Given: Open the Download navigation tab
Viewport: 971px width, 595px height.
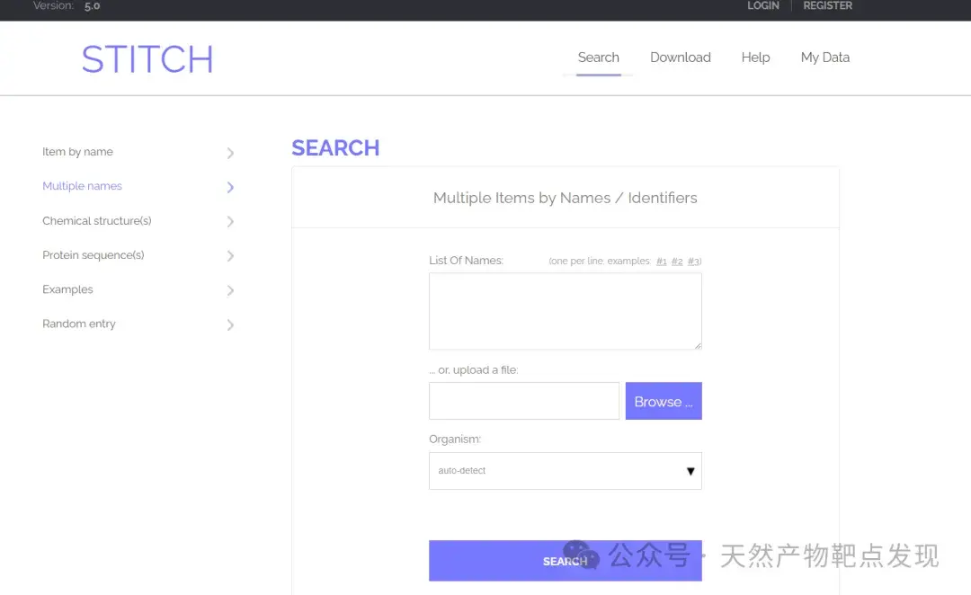Looking at the screenshot, I should coord(680,58).
